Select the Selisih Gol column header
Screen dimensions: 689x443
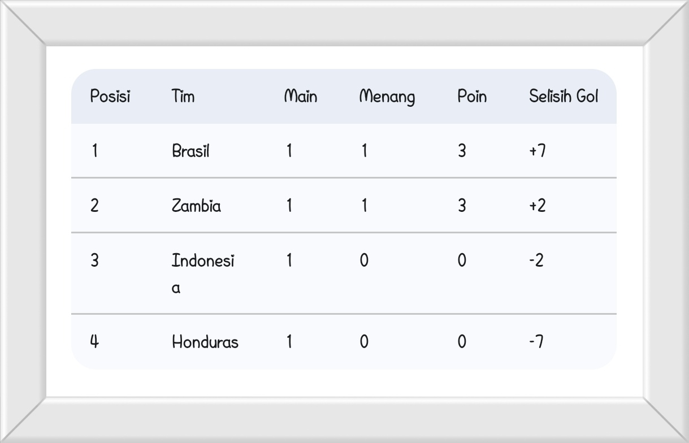click(564, 97)
